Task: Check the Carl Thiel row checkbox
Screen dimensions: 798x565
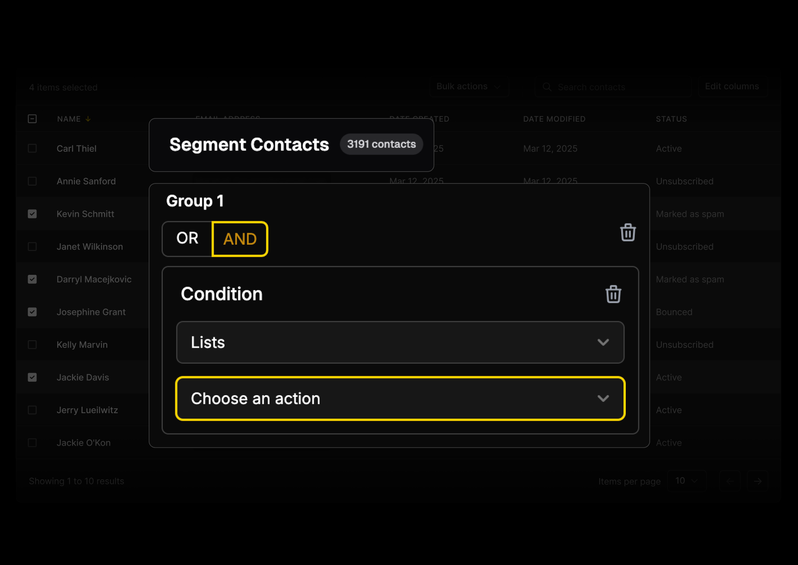Action: click(32, 148)
